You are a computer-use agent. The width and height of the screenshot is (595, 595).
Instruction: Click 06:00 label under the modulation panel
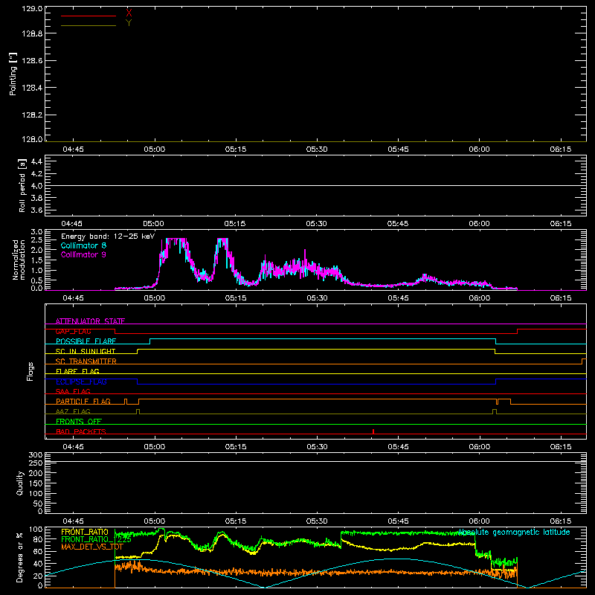click(479, 298)
